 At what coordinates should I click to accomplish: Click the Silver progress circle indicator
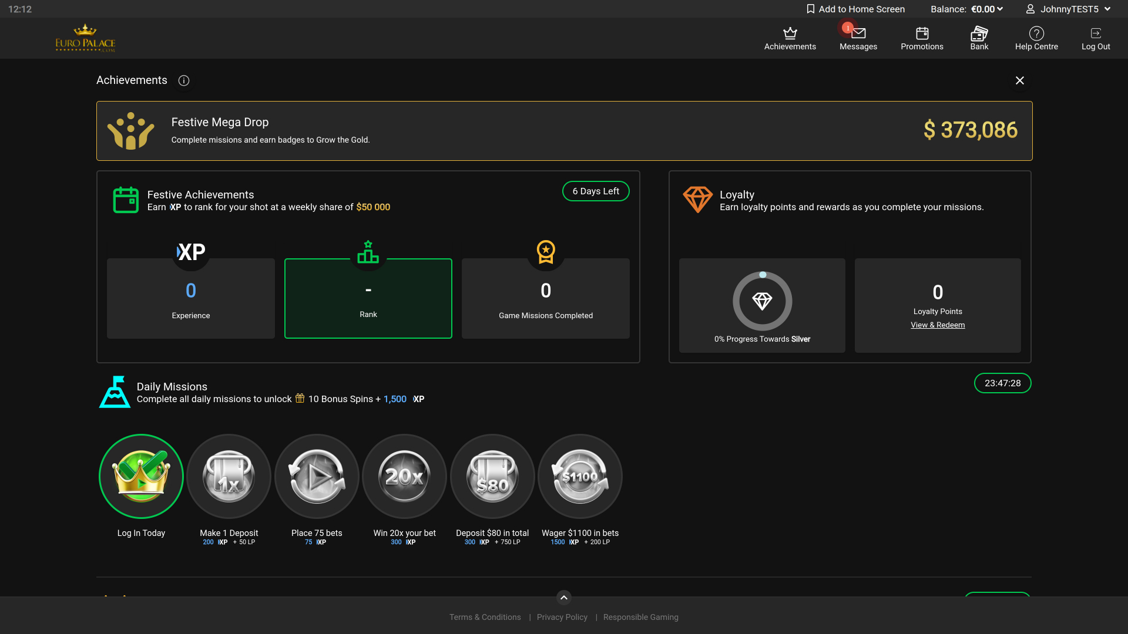coord(762,301)
